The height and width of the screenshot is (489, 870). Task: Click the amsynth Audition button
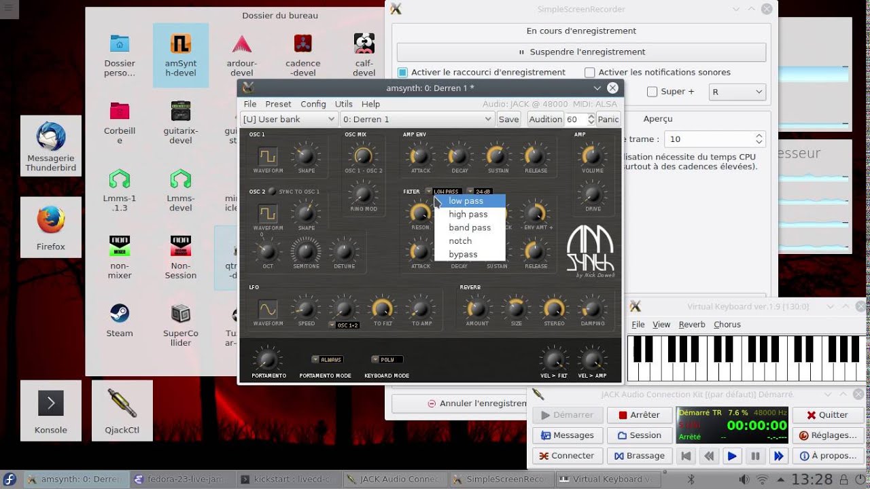point(546,119)
